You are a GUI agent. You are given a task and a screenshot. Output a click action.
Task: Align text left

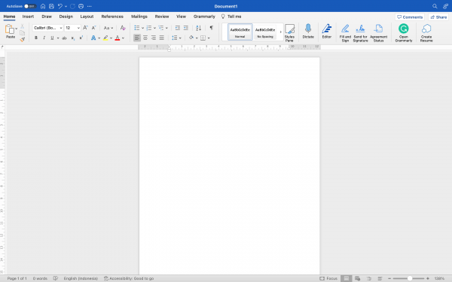137,38
